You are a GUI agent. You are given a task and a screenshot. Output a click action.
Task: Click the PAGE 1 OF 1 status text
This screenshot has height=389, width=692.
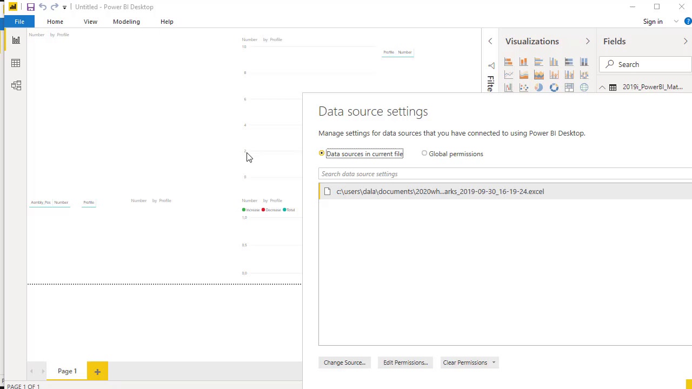[x=23, y=386]
